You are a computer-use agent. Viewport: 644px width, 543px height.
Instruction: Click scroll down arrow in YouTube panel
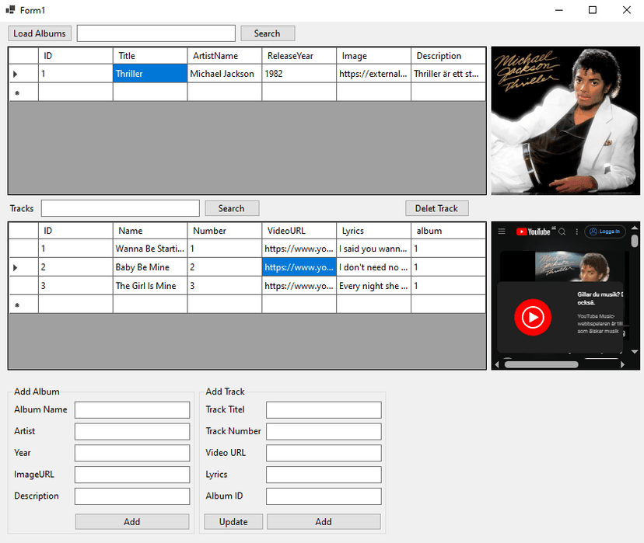(635, 352)
